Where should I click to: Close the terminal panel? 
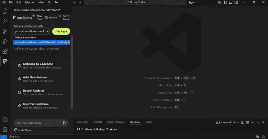click(263, 122)
